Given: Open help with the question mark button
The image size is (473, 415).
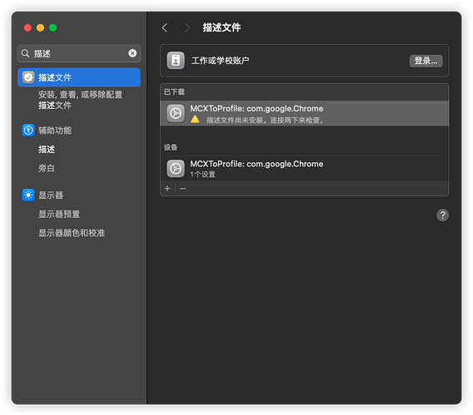Looking at the screenshot, I should click(442, 215).
